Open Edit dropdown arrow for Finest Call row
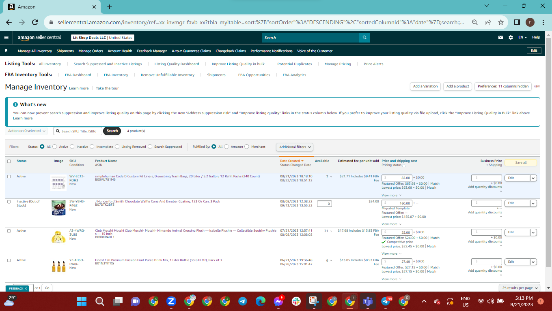This screenshot has height=311, width=552. tap(533, 262)
